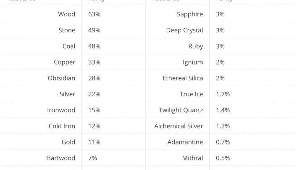Select the True Ice cell
Screen dimensions: 297x170
pos(191,94)
